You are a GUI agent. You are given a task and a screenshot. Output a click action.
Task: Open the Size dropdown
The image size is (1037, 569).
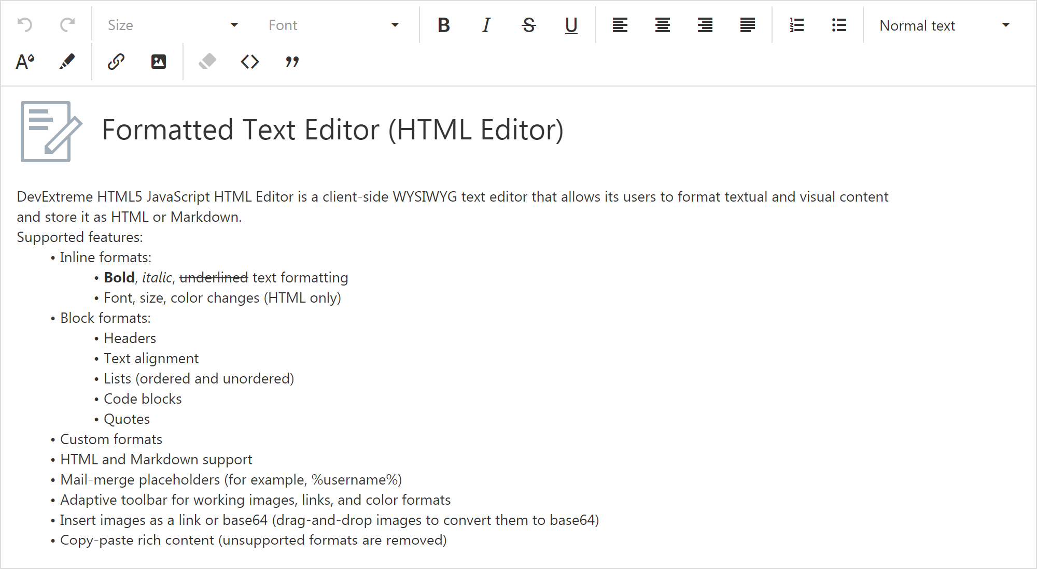click(x=174, y=25)
